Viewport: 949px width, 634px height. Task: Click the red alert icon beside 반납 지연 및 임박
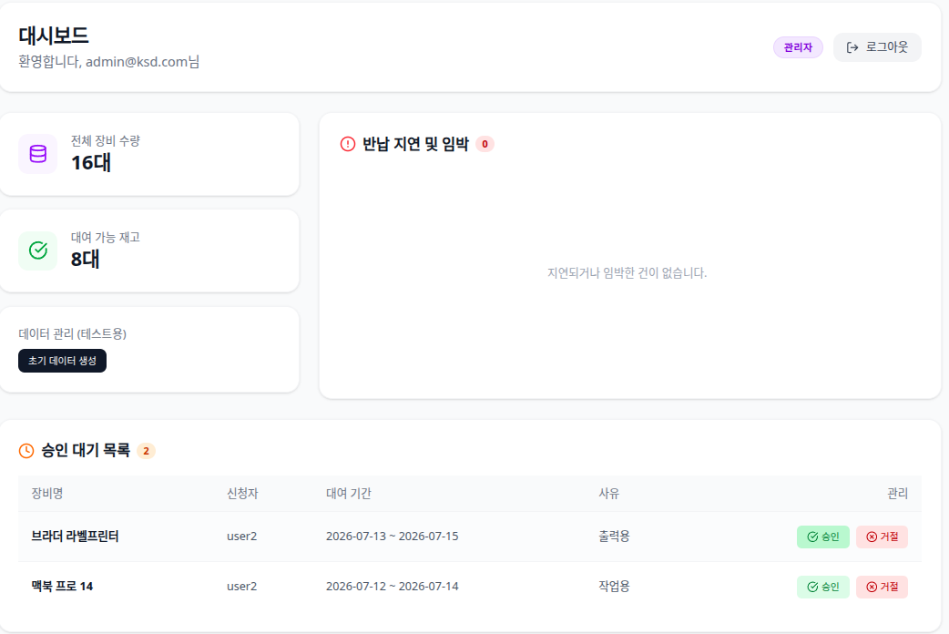pyautogui.click(x=347, y=144)
